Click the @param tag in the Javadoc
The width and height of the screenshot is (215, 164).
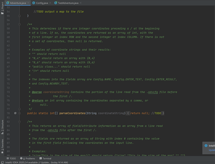tap(37, 92)
